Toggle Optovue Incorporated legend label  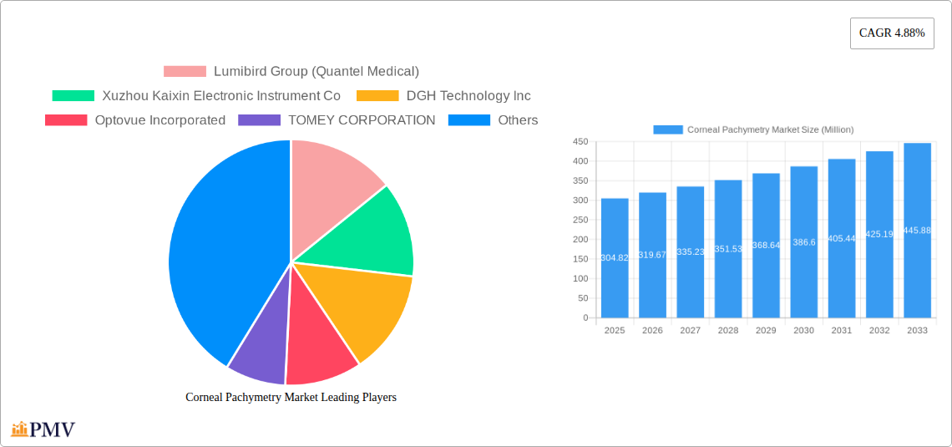(x=160, y=120)
